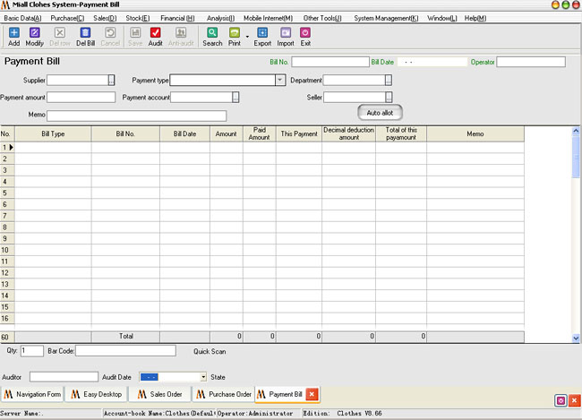The width and height of the screenshot is (582, 420).
Task: Click the Paid Amount column header
Action: 259,134
